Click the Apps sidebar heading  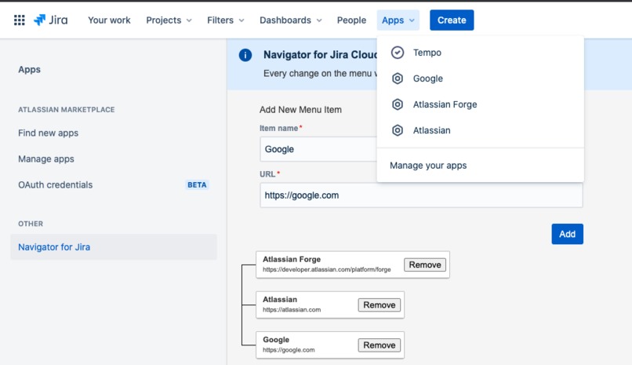pyautogui.click(x=30, y=69)
